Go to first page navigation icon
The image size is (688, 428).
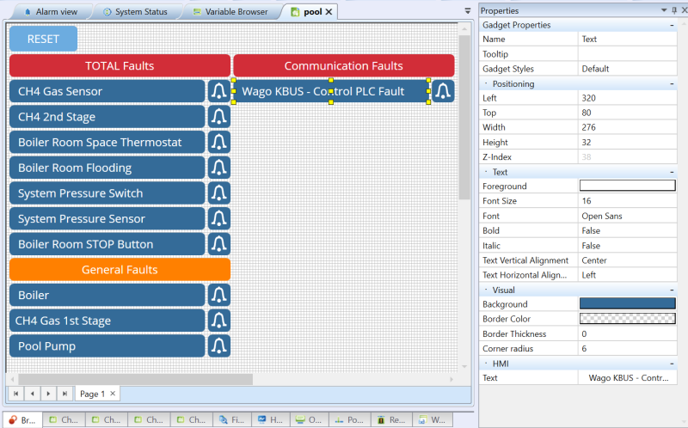15,394
